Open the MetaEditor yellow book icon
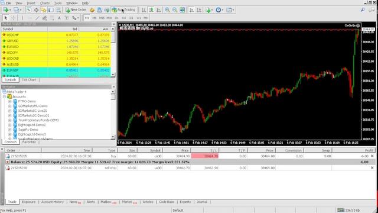This screenshot has height=213, width=378. pyautogui.click(x=92, y=10)
